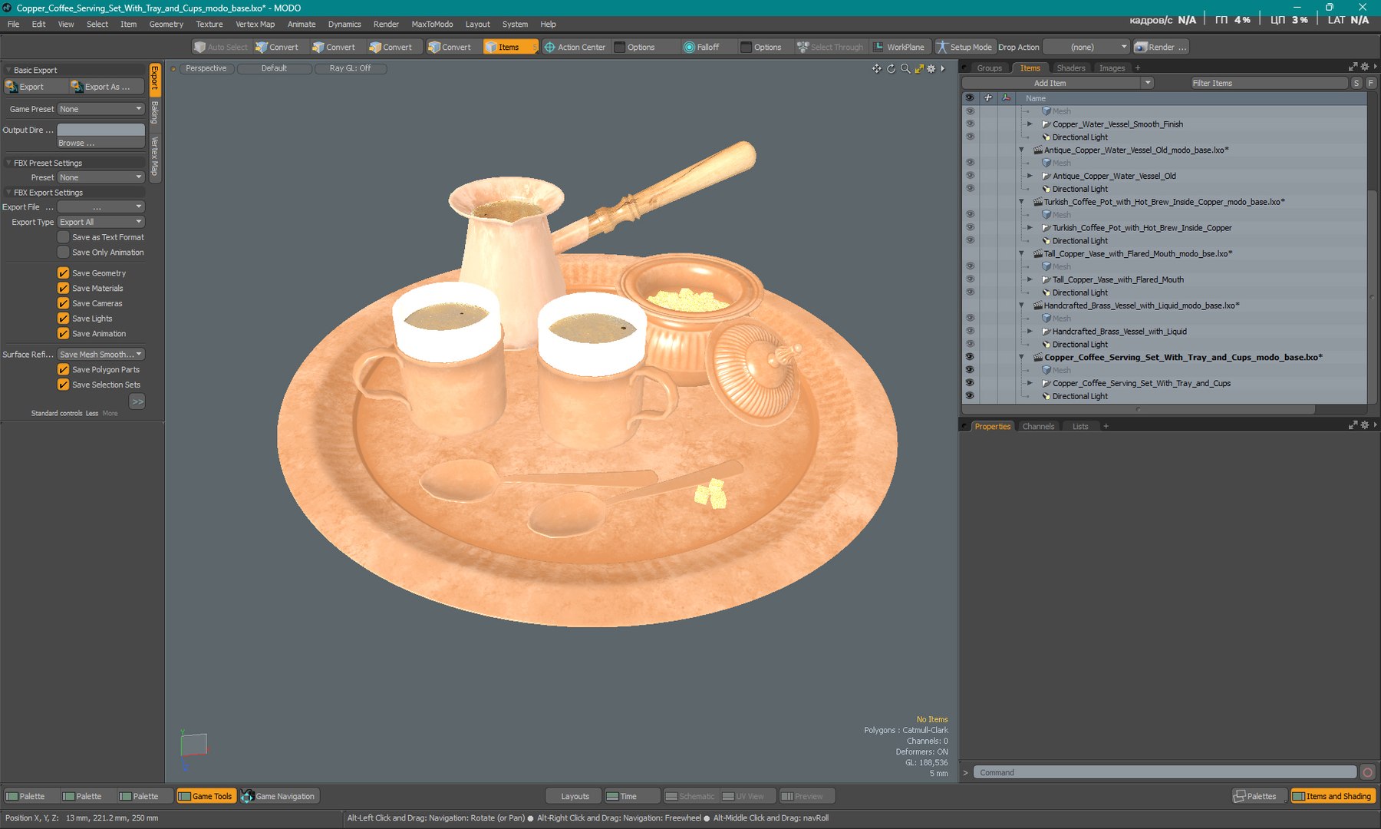1381x829 pixels.
Task: Open Add Item dropdown
Action: [x=1057, y=83]
